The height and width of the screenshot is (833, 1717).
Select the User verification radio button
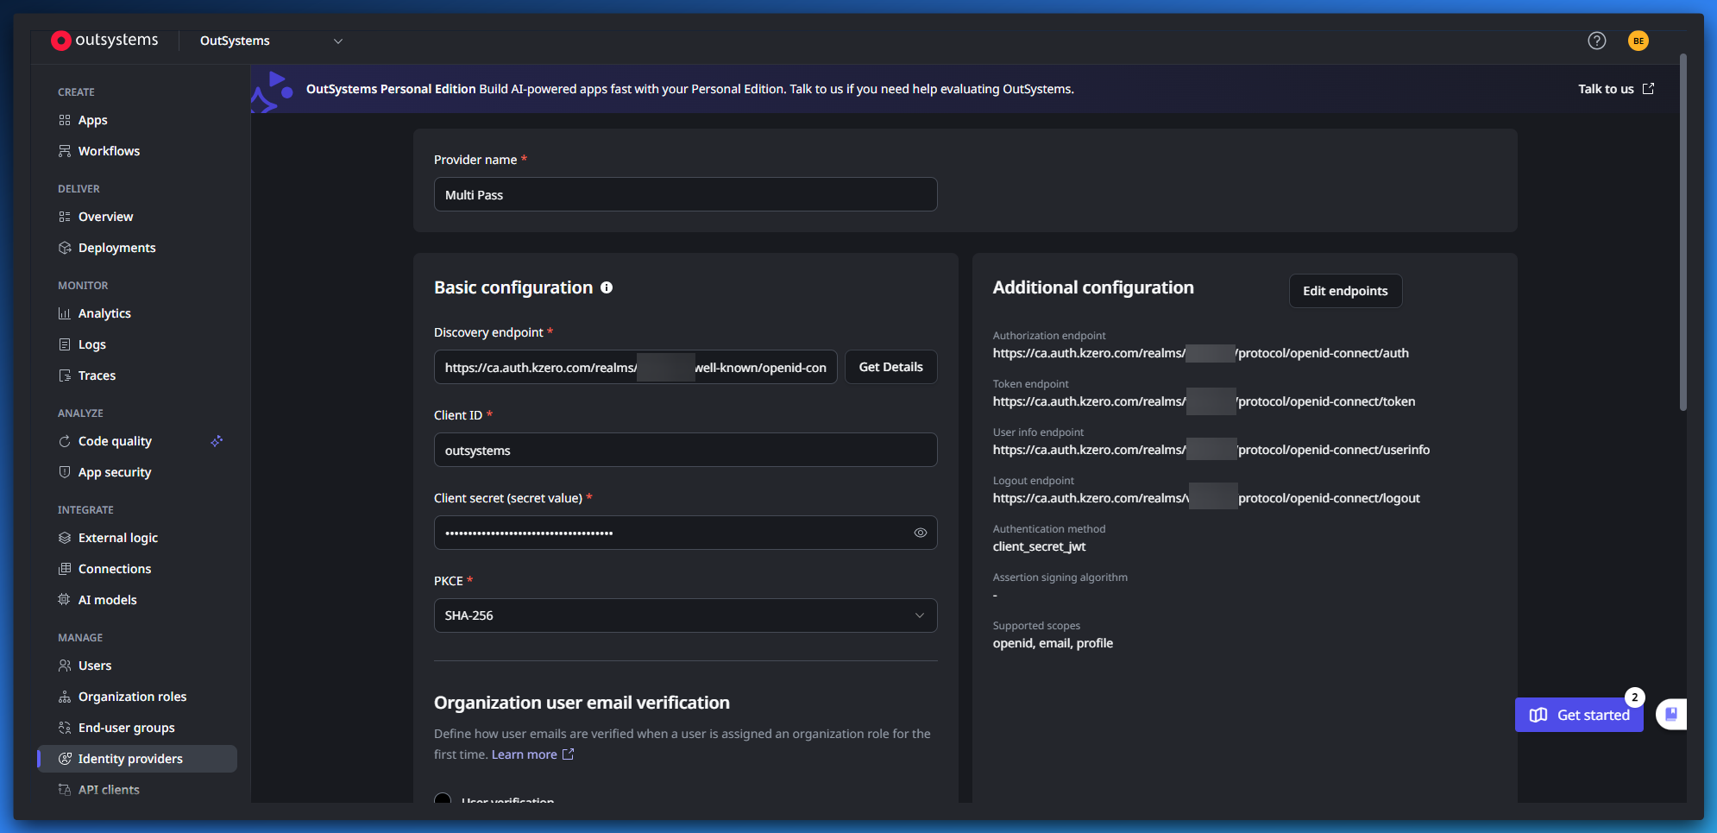443,798
